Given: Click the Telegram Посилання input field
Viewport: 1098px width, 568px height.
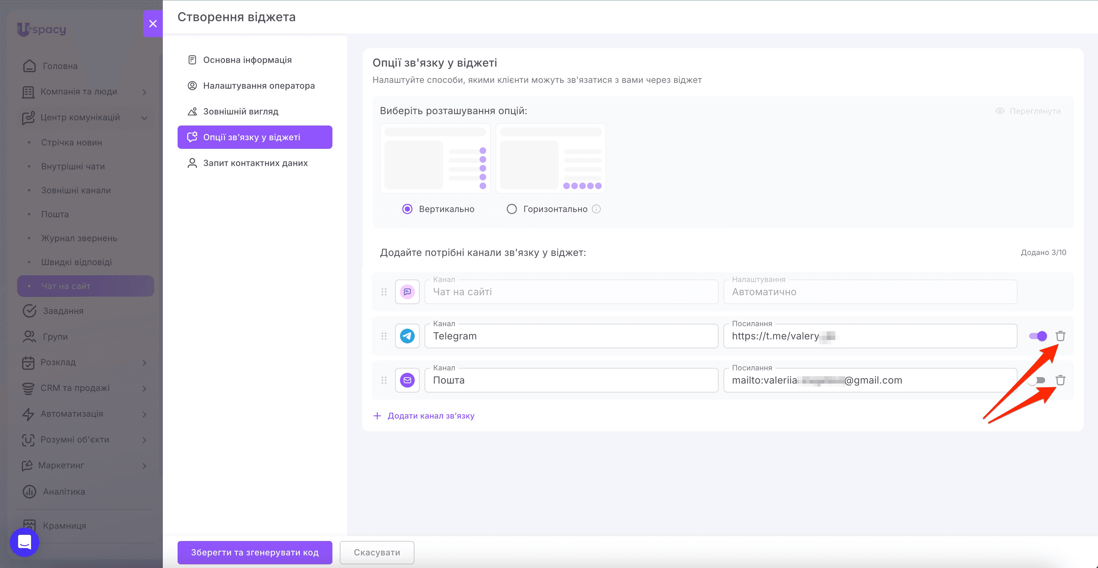Looking at the screenshot, I should [870, 336].
